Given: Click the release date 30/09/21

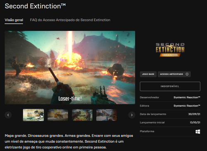Looking at the screenshot, I should click(x=194, y=114).
